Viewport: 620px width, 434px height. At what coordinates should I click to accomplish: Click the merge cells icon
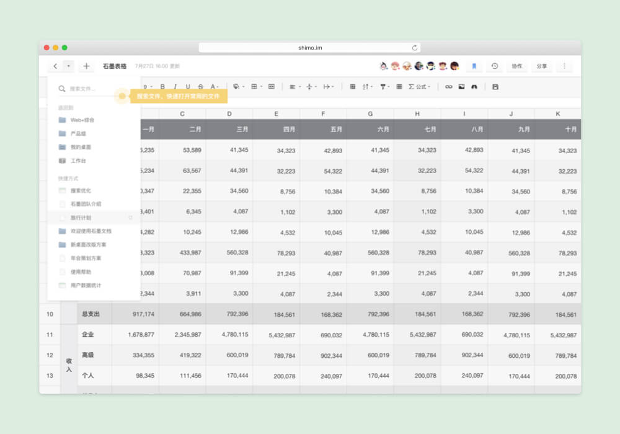coord(271,87)
